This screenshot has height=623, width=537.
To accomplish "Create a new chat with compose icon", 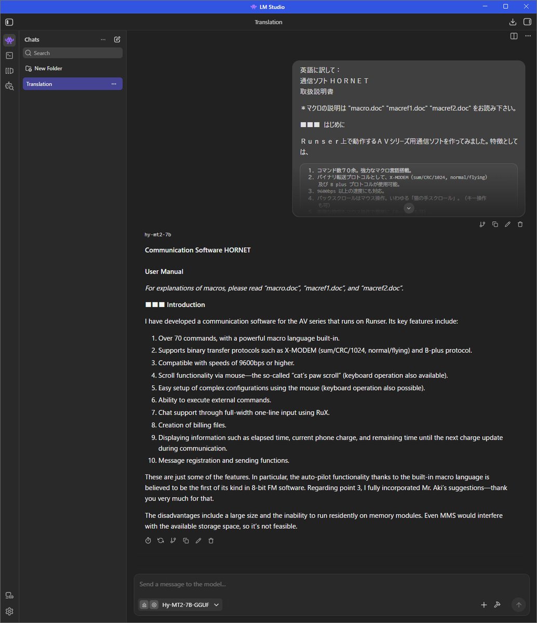I will (x=117, y=39).
